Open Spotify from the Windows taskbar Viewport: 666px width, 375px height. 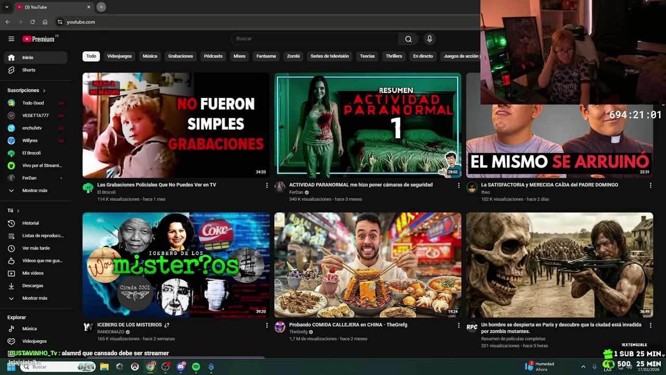click(x=196, y=367)
